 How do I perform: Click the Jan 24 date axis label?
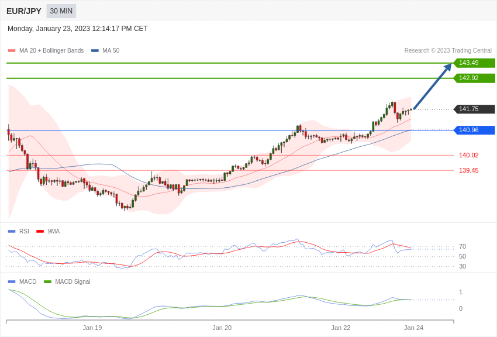coord(413,328)
